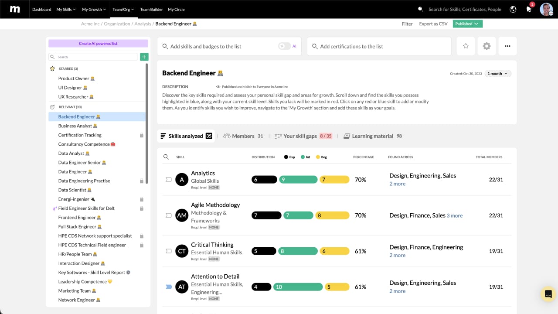Expand the Team/Org dropdown menu

[x=123, y=9]
